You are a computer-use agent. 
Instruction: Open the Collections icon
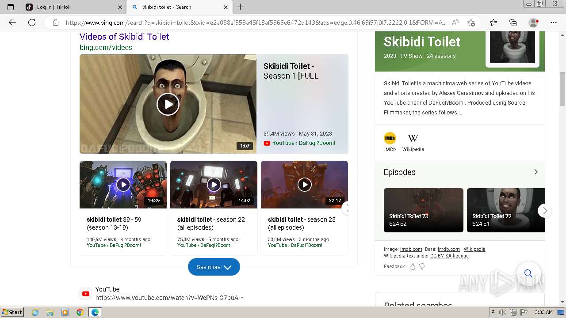tap(513, 23)
